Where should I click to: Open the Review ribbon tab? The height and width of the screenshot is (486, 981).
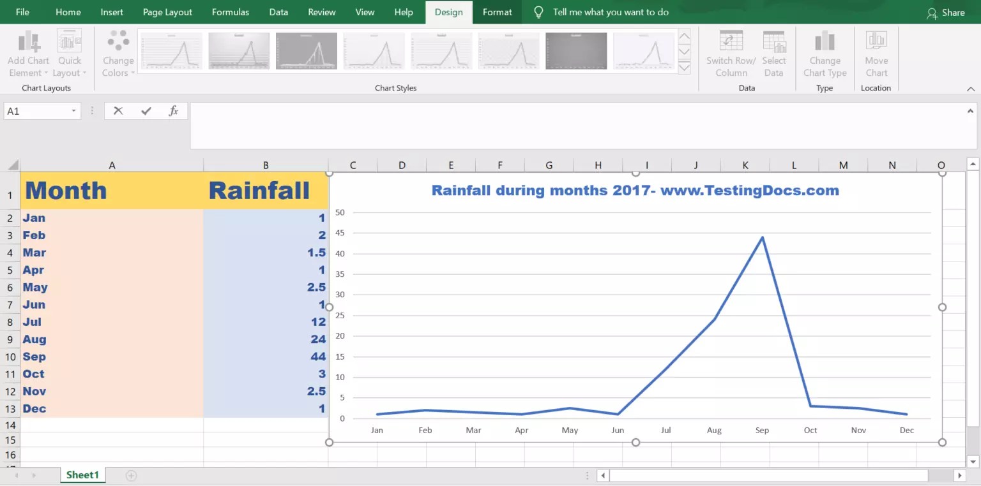(321, 11)
